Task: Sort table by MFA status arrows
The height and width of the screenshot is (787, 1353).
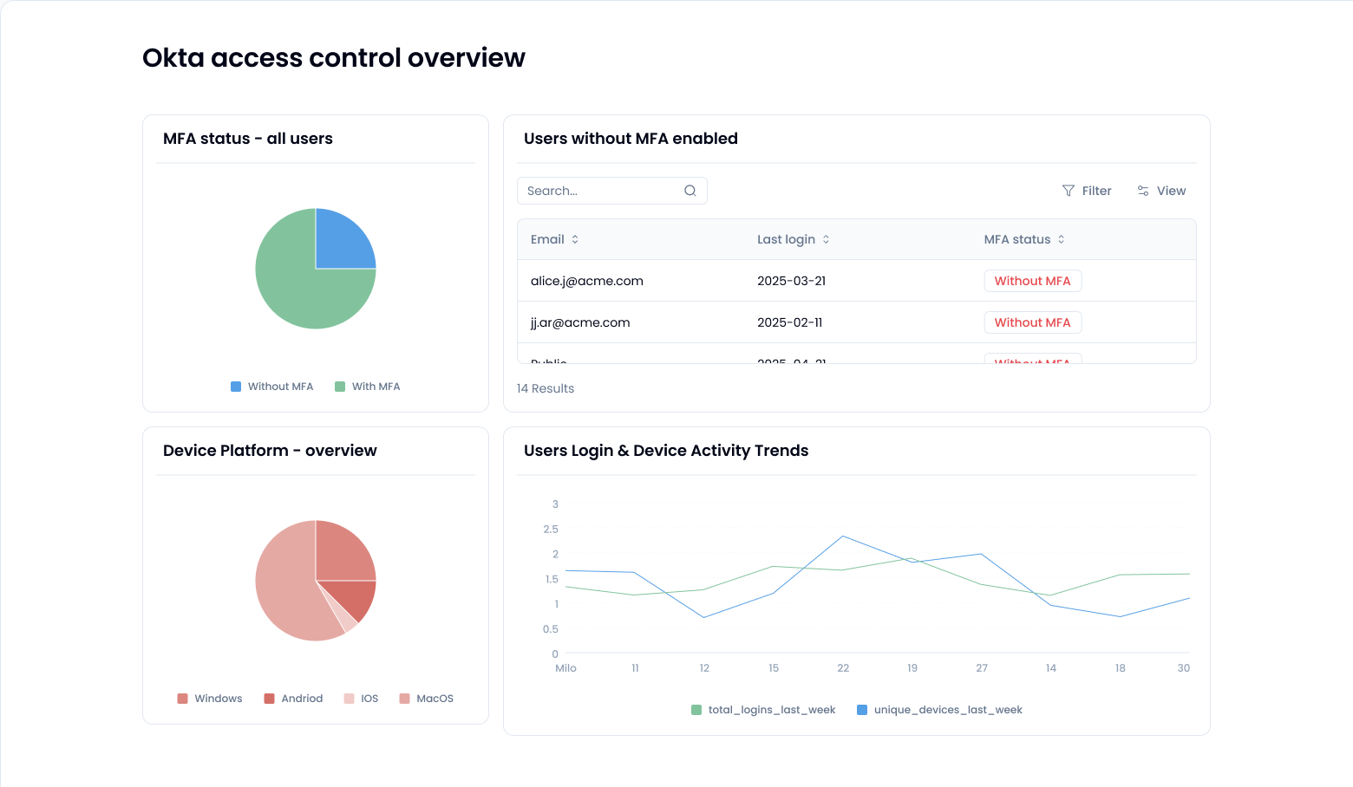Action: [x=1061, y=239]
